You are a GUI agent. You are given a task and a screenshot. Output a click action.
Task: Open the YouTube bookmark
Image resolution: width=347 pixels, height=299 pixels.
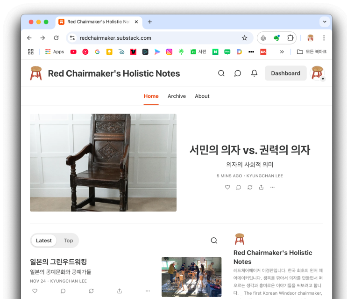tap(73, 51)
